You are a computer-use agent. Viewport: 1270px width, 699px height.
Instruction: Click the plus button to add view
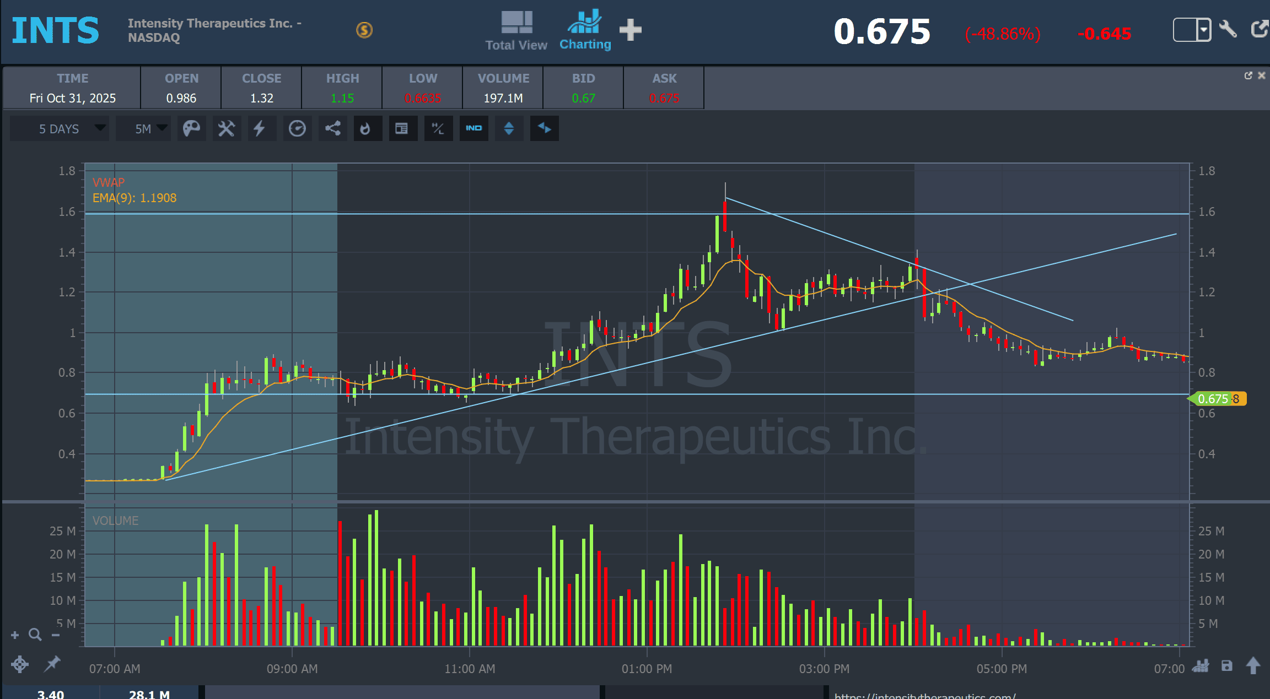[631, 30]
